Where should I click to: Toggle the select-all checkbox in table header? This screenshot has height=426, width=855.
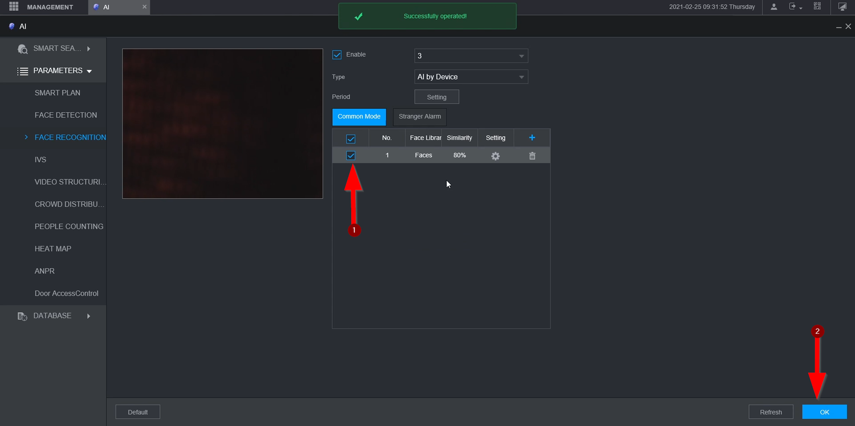pyautogui.click(x=351, y=138)
